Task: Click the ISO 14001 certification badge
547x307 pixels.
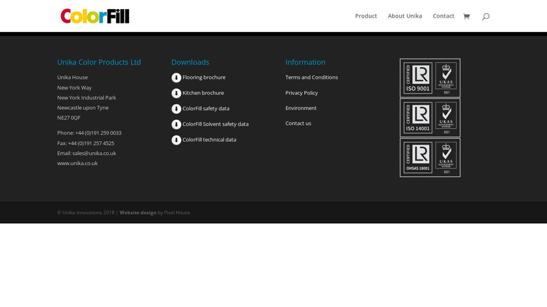Action: 430,118
